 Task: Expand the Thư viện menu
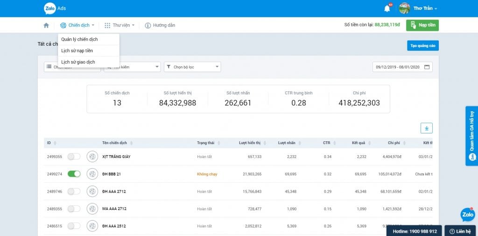119,25
